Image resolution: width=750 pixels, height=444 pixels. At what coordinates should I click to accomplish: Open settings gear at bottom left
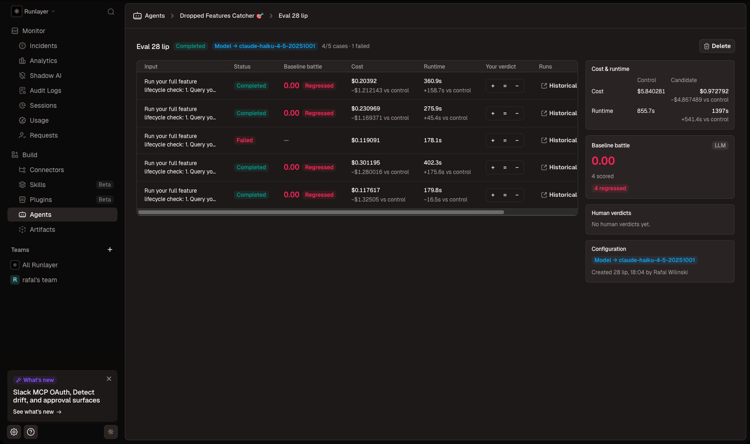pyautogui.click(x=14, y=432)
